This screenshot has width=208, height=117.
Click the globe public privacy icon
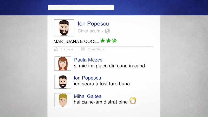107,31
